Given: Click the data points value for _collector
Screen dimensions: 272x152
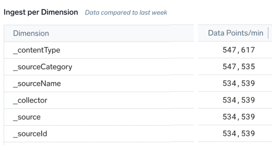Looking at the screenshot, I should click(x=239, y=100).
